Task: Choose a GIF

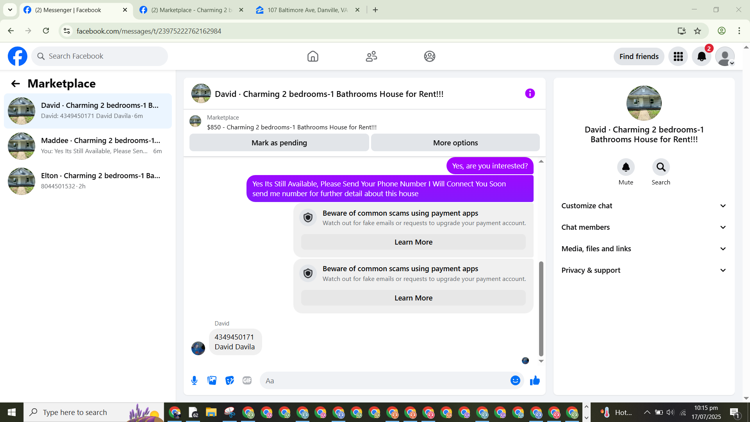Action: click(x=247, y=381)
